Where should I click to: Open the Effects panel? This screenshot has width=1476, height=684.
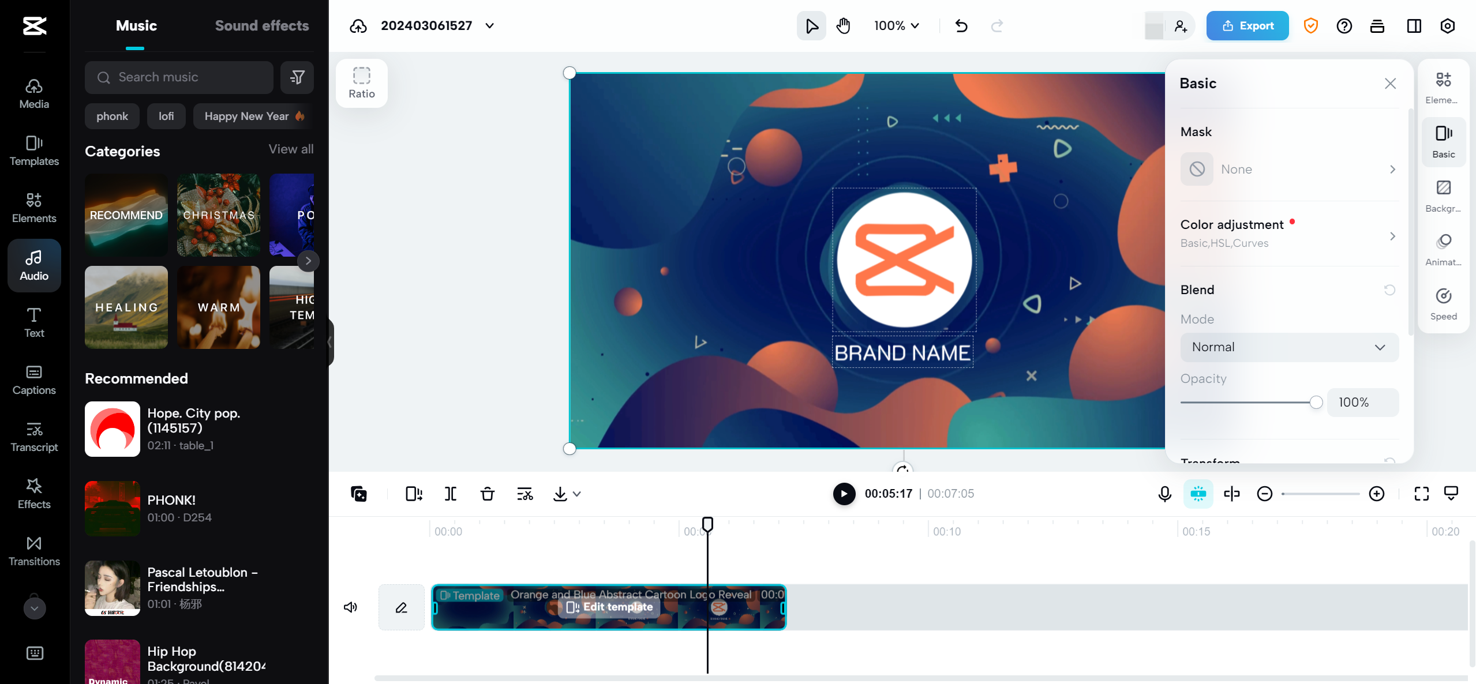33,493
